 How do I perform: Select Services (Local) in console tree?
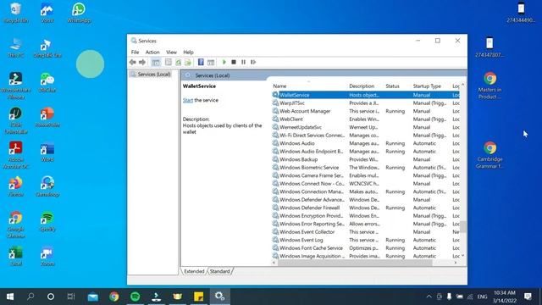click(151, 75)
